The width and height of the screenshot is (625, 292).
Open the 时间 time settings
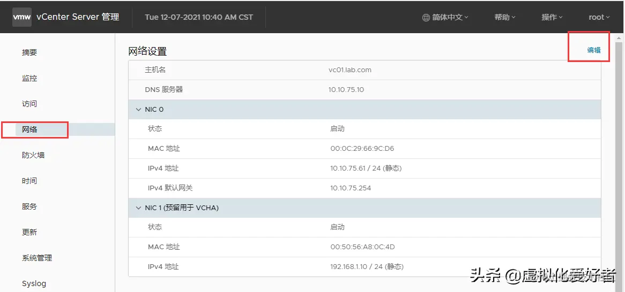pyautogui.click(x=29, y=181)
